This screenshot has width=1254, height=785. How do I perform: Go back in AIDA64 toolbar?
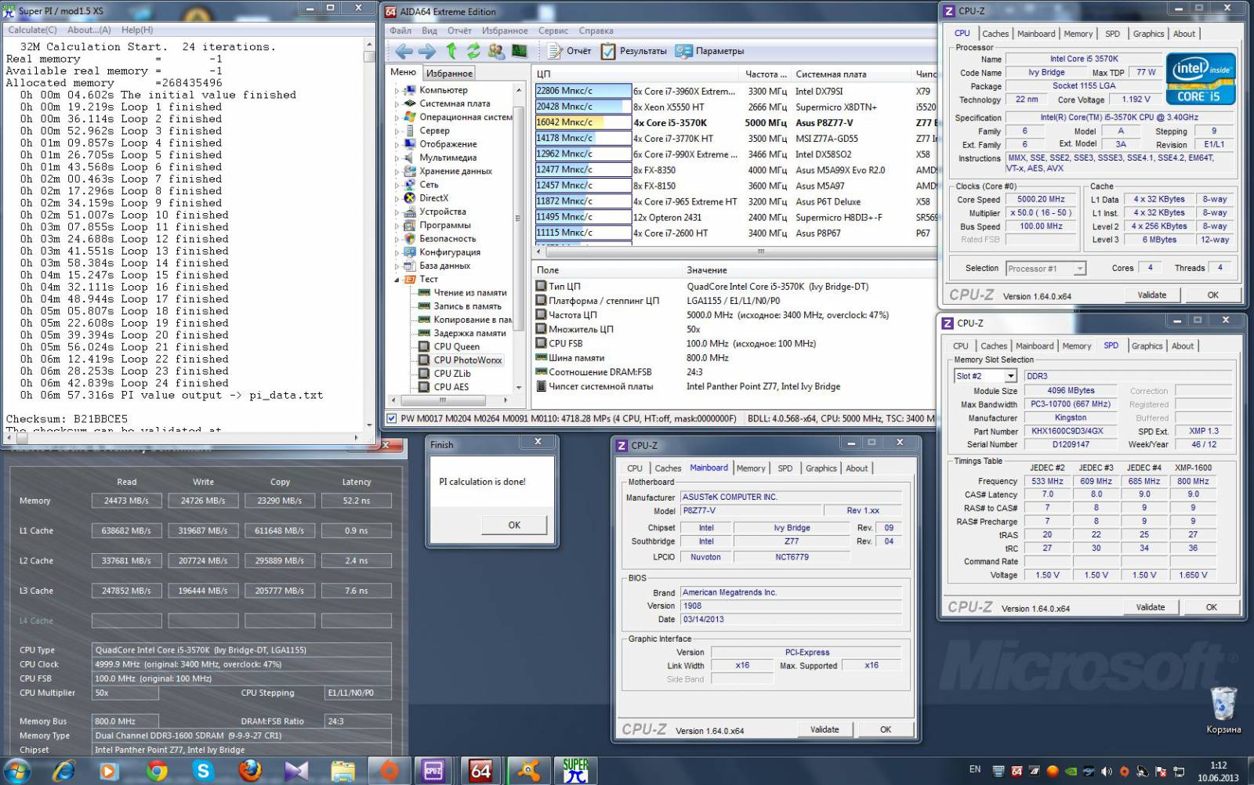click(x=404, y=51)
